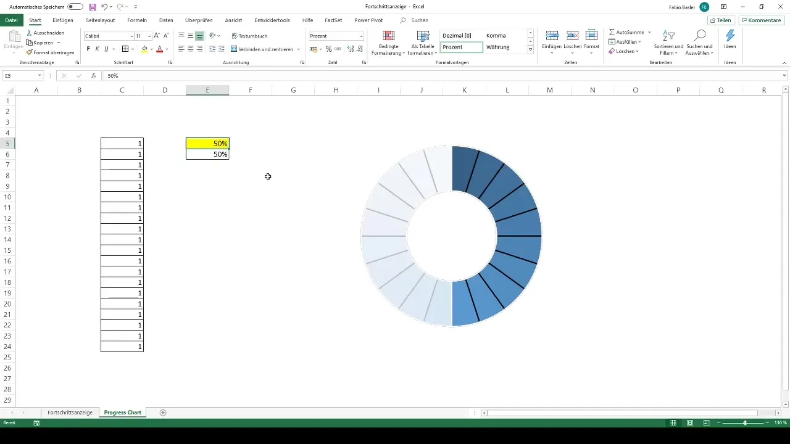The height and width of the screenshot is (444, 790).
Task: Open the font size dropdown
Action: tap(149, 36)
